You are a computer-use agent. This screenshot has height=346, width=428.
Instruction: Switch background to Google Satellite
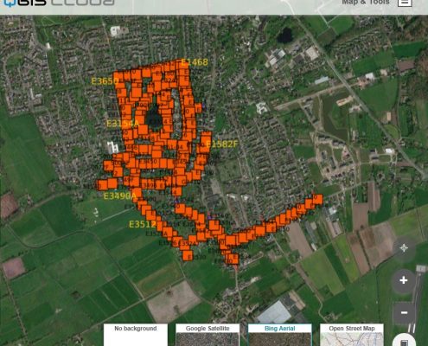pyautogui.click(x=208, y=335)
